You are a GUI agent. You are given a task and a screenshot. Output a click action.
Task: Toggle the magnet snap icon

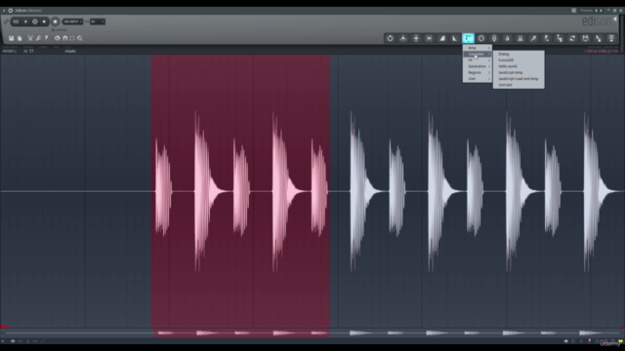[65, 38]
